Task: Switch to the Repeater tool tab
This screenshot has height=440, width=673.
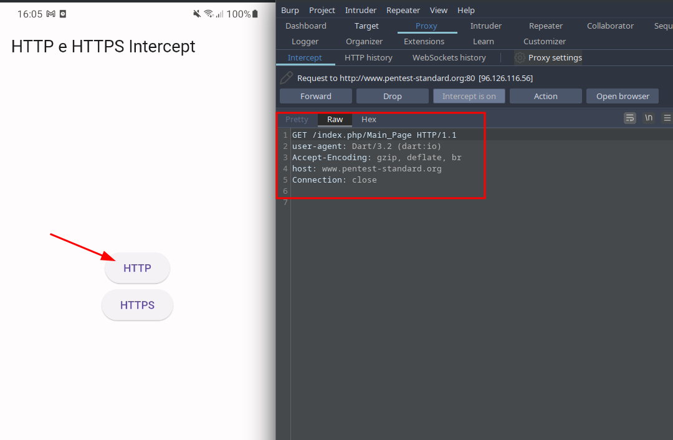Action: (x=545, y=26)
